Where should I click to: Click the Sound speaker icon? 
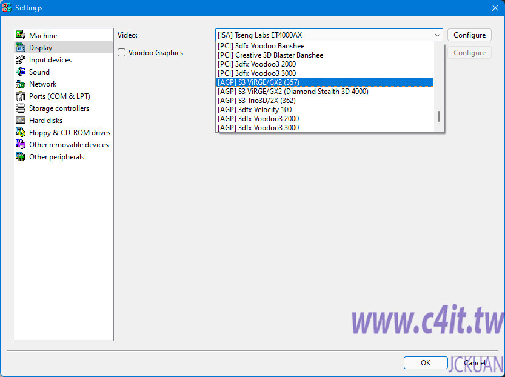[x=21, y=72]
